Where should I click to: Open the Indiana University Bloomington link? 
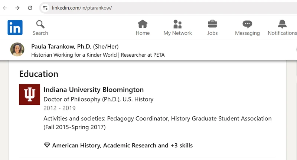pos(94,90)
